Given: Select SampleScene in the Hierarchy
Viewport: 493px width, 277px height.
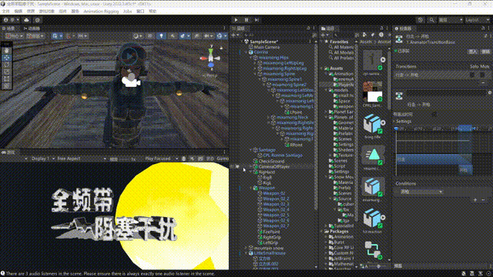Looking at the screenshot, I should point(263,42).
